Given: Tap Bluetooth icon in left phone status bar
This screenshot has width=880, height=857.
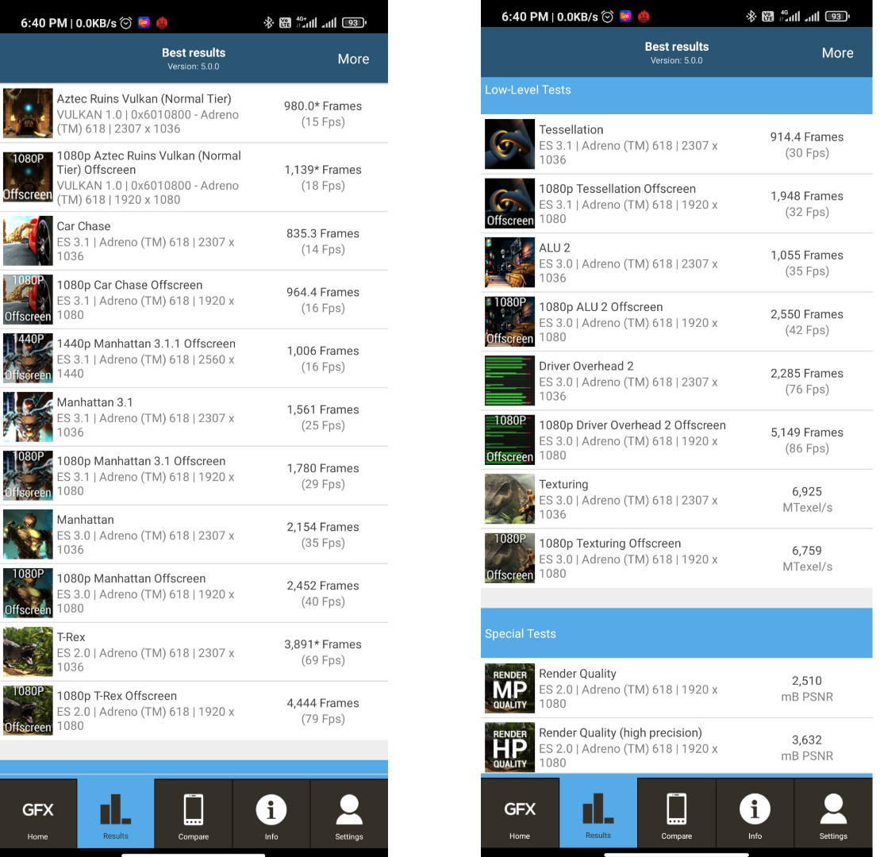Looking at the screenshot, I should 268,22.
